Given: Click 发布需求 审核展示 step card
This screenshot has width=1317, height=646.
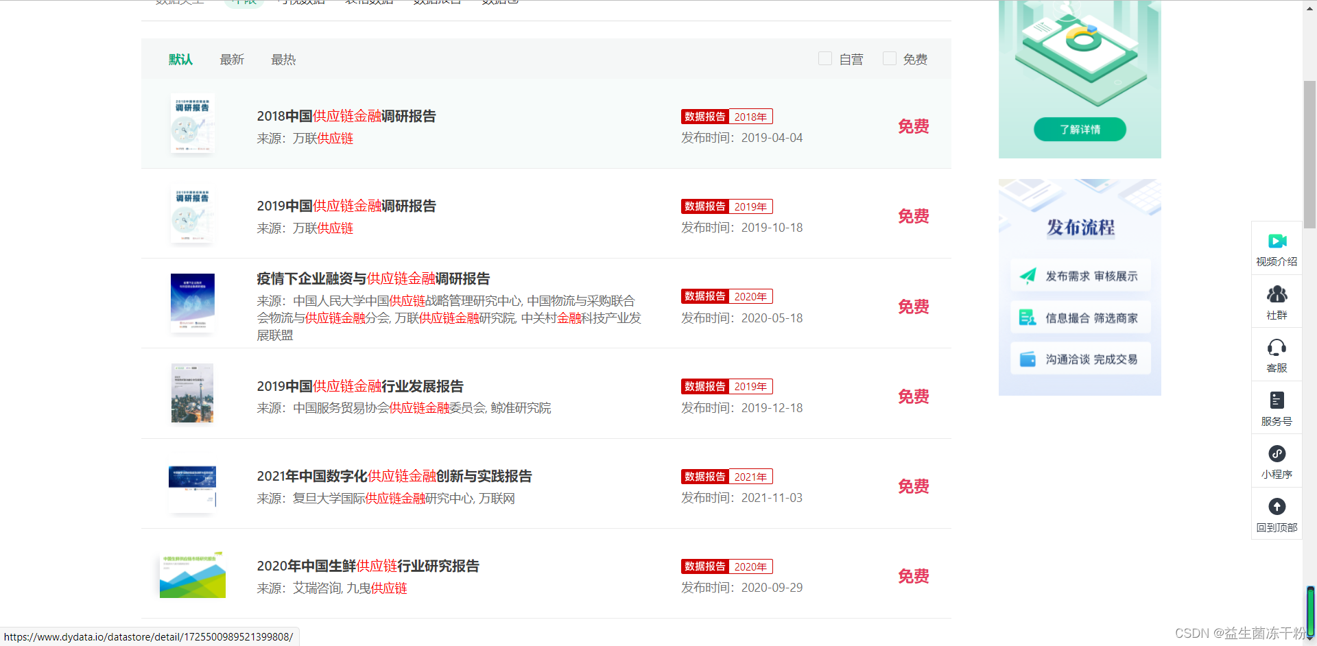Looking at the screenshot, I should pyautogui.click(x=1080, y=276).
